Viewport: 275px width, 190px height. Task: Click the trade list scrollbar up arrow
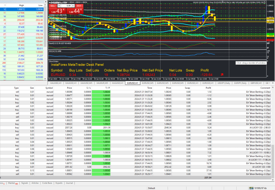[x=273, y=87]
